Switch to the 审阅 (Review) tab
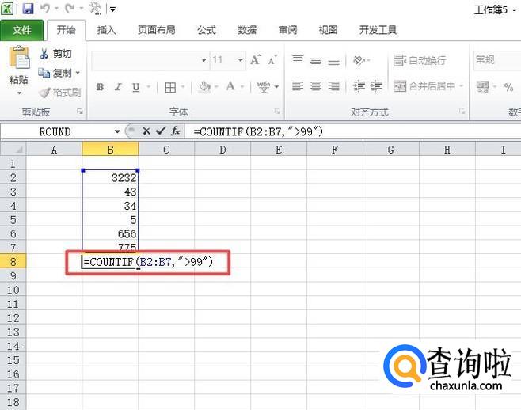Viewport: 521px width, 410px height. click(x=287, y=30)
